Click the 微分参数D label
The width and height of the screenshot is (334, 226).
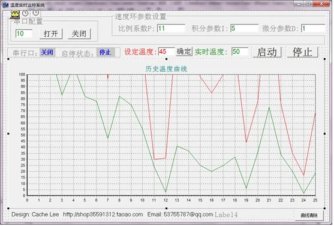(281, 28)
